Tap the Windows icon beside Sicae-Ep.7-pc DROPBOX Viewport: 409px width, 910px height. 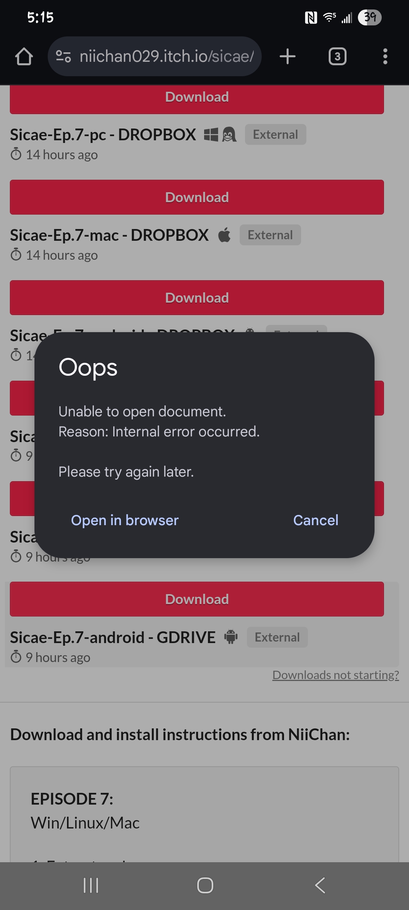(211, 134)
